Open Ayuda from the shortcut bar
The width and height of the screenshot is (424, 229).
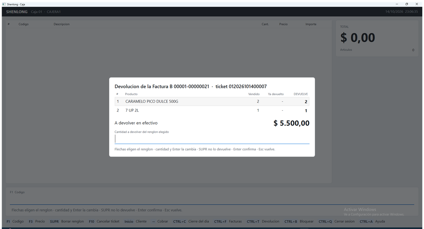pyautogui.click(x=372, y=221)
